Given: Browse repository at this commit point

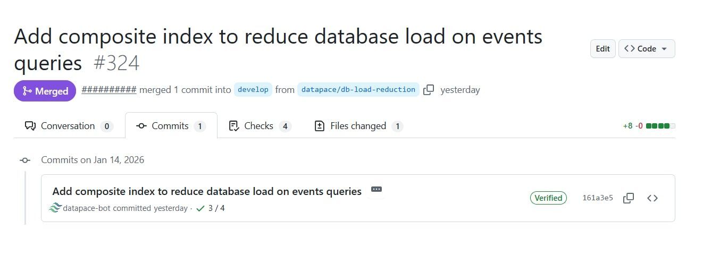Looking at the screenshot, I should (x=652, y=198).
